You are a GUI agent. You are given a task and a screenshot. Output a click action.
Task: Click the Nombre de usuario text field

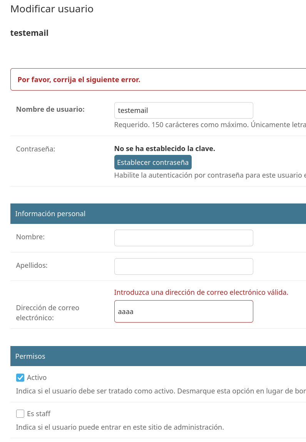pyautogui.click(x=184, y=110)
